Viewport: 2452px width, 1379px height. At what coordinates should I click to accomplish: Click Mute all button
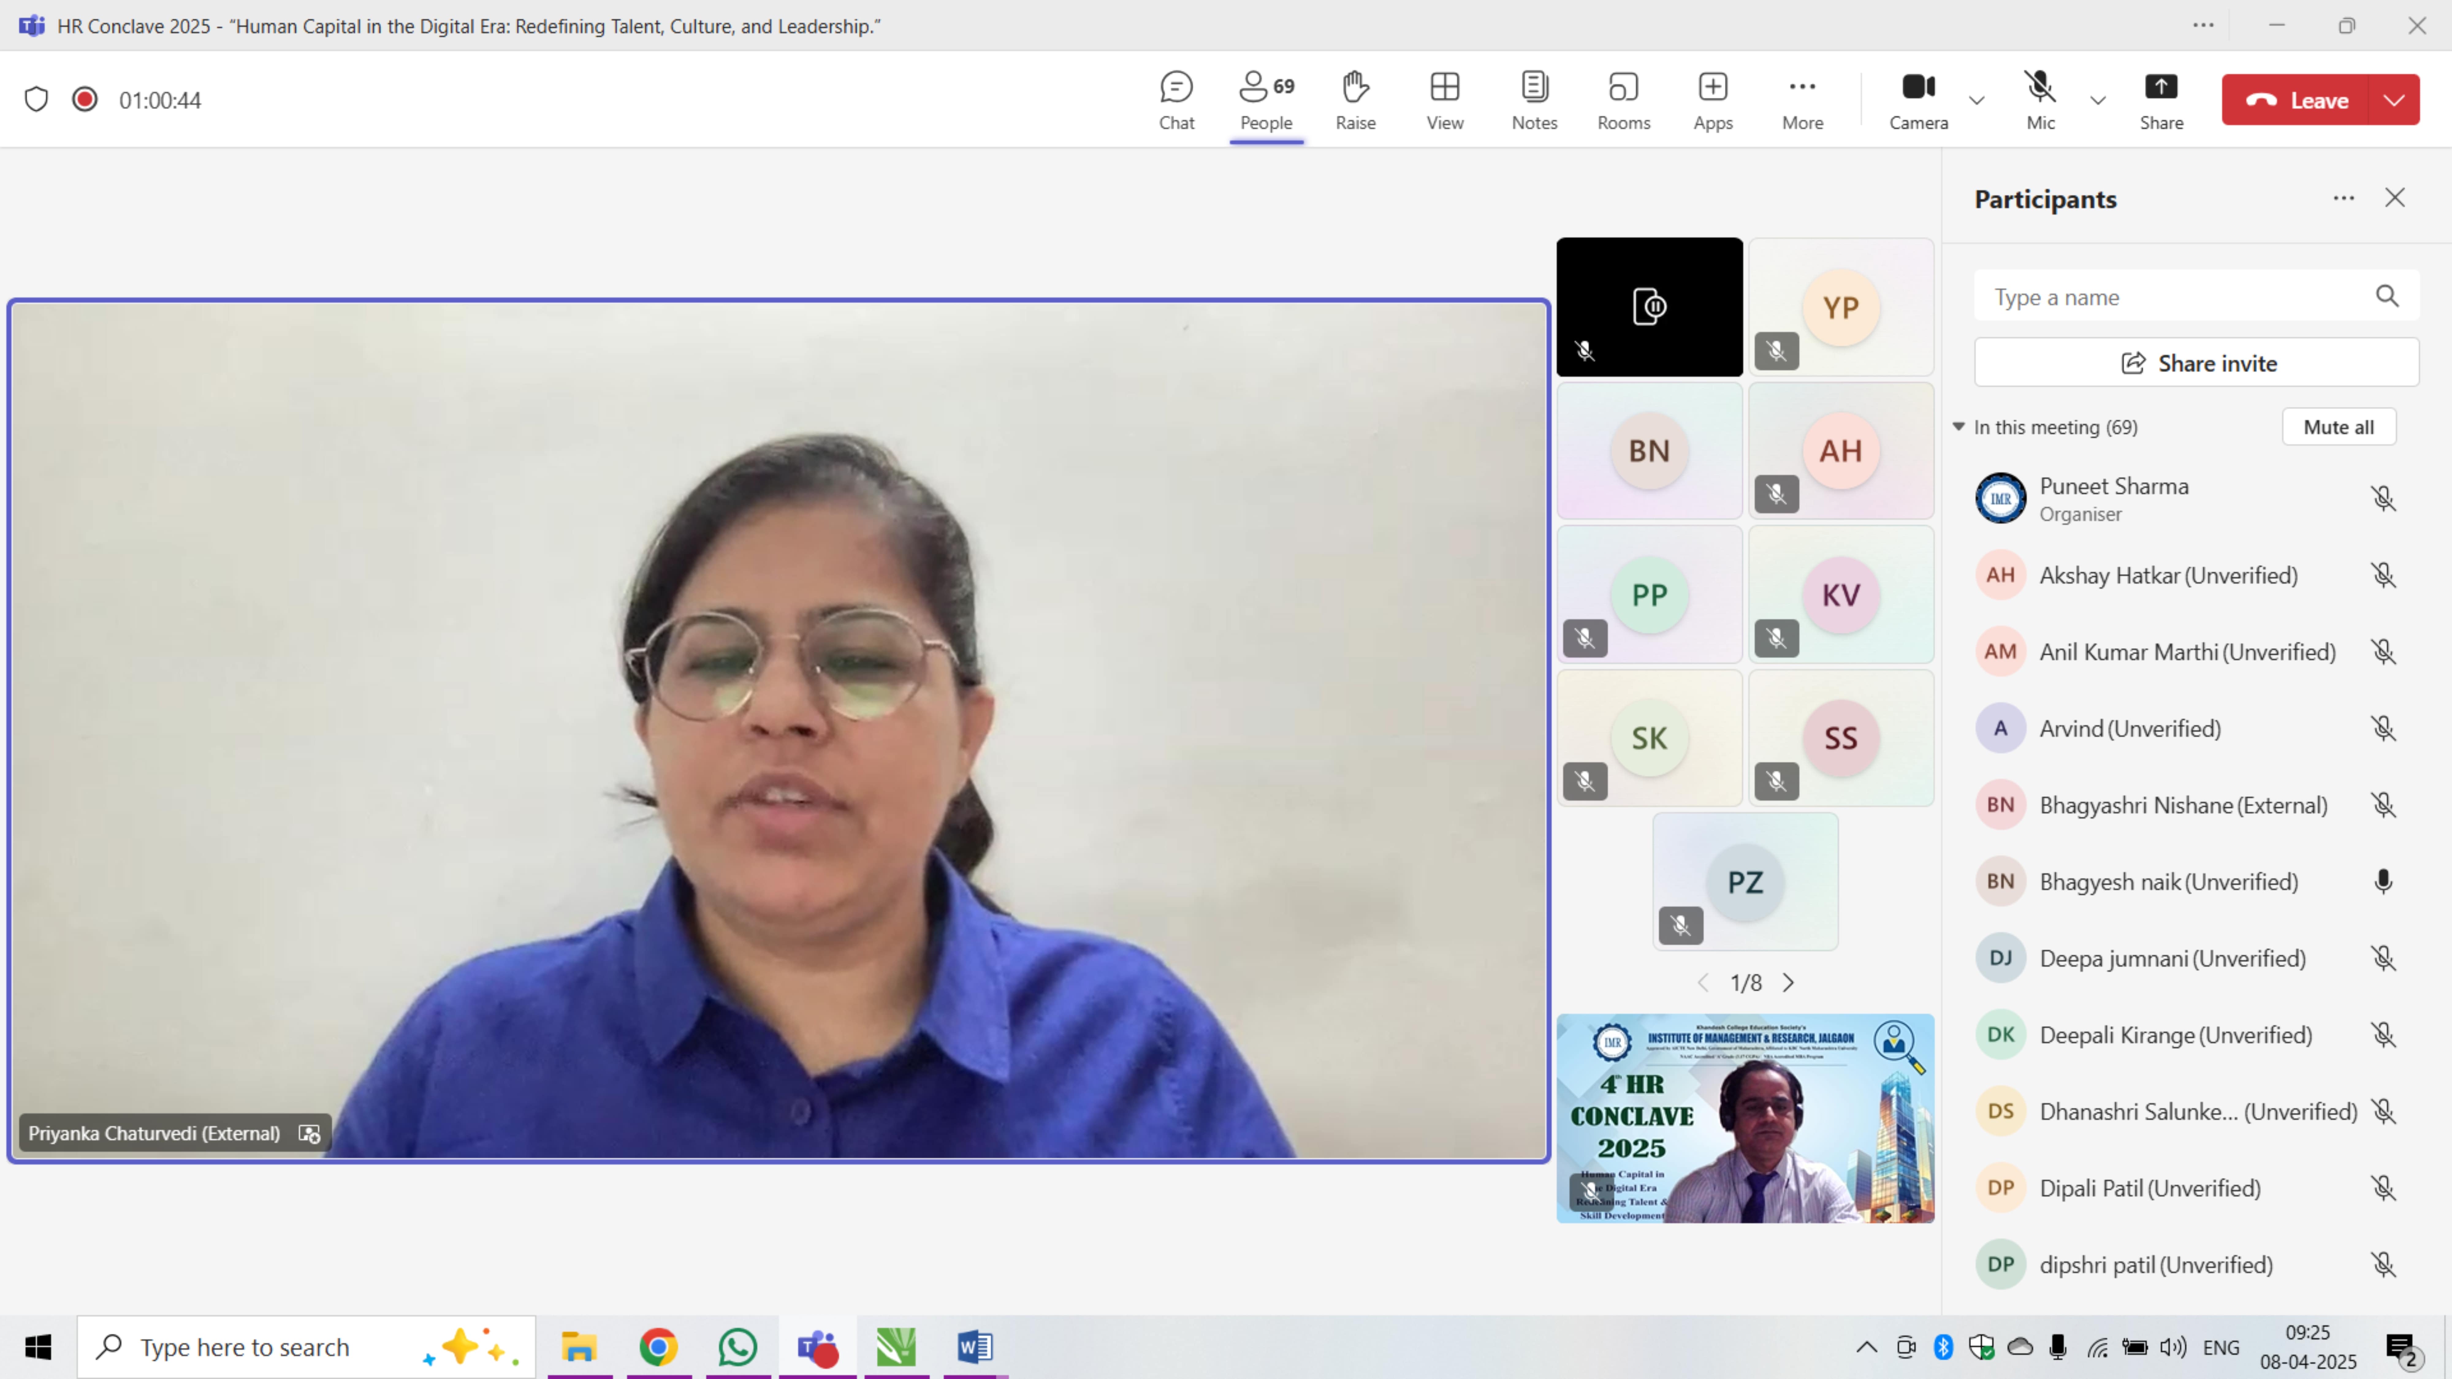point(2339,427)
